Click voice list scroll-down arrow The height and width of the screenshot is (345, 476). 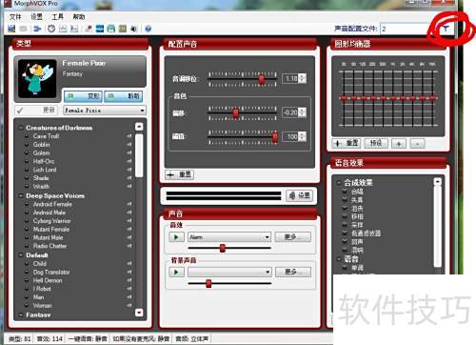[x=139, y=313]
